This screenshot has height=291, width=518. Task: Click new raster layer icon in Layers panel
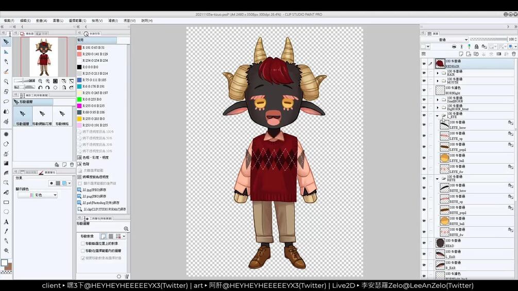461,54
